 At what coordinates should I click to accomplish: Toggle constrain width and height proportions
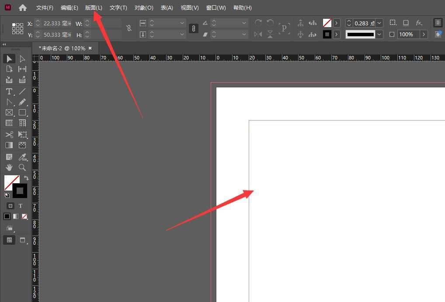(x=129, y=28)
